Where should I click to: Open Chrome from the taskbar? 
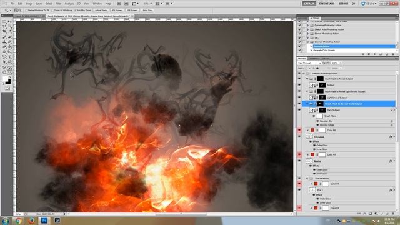[18, 221]
